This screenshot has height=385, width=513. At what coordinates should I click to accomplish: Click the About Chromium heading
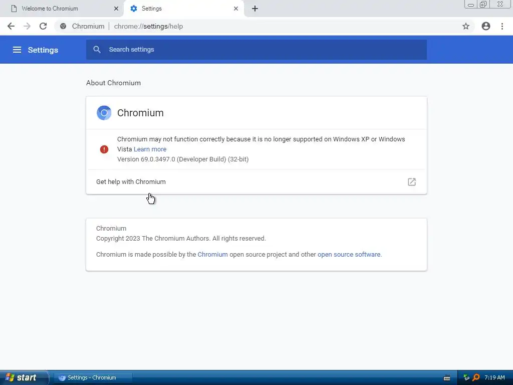click(x=114, y=83)
